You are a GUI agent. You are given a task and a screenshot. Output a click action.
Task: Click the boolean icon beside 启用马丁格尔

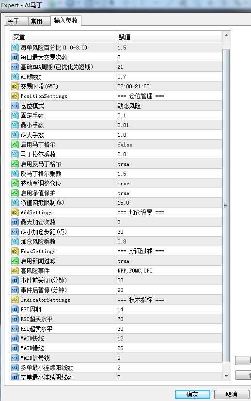15,144
